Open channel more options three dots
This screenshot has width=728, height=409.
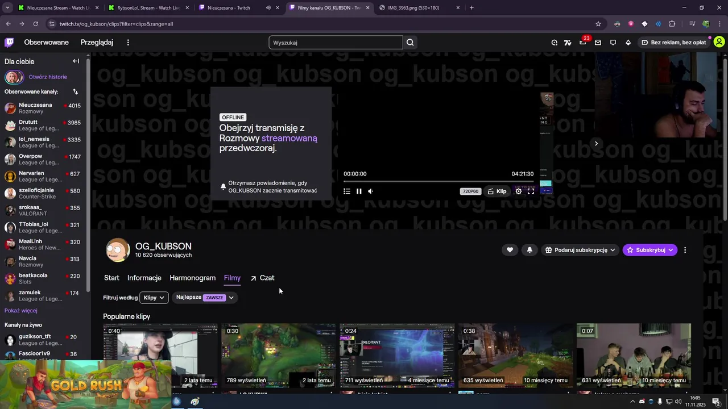[x=685, y=250]
